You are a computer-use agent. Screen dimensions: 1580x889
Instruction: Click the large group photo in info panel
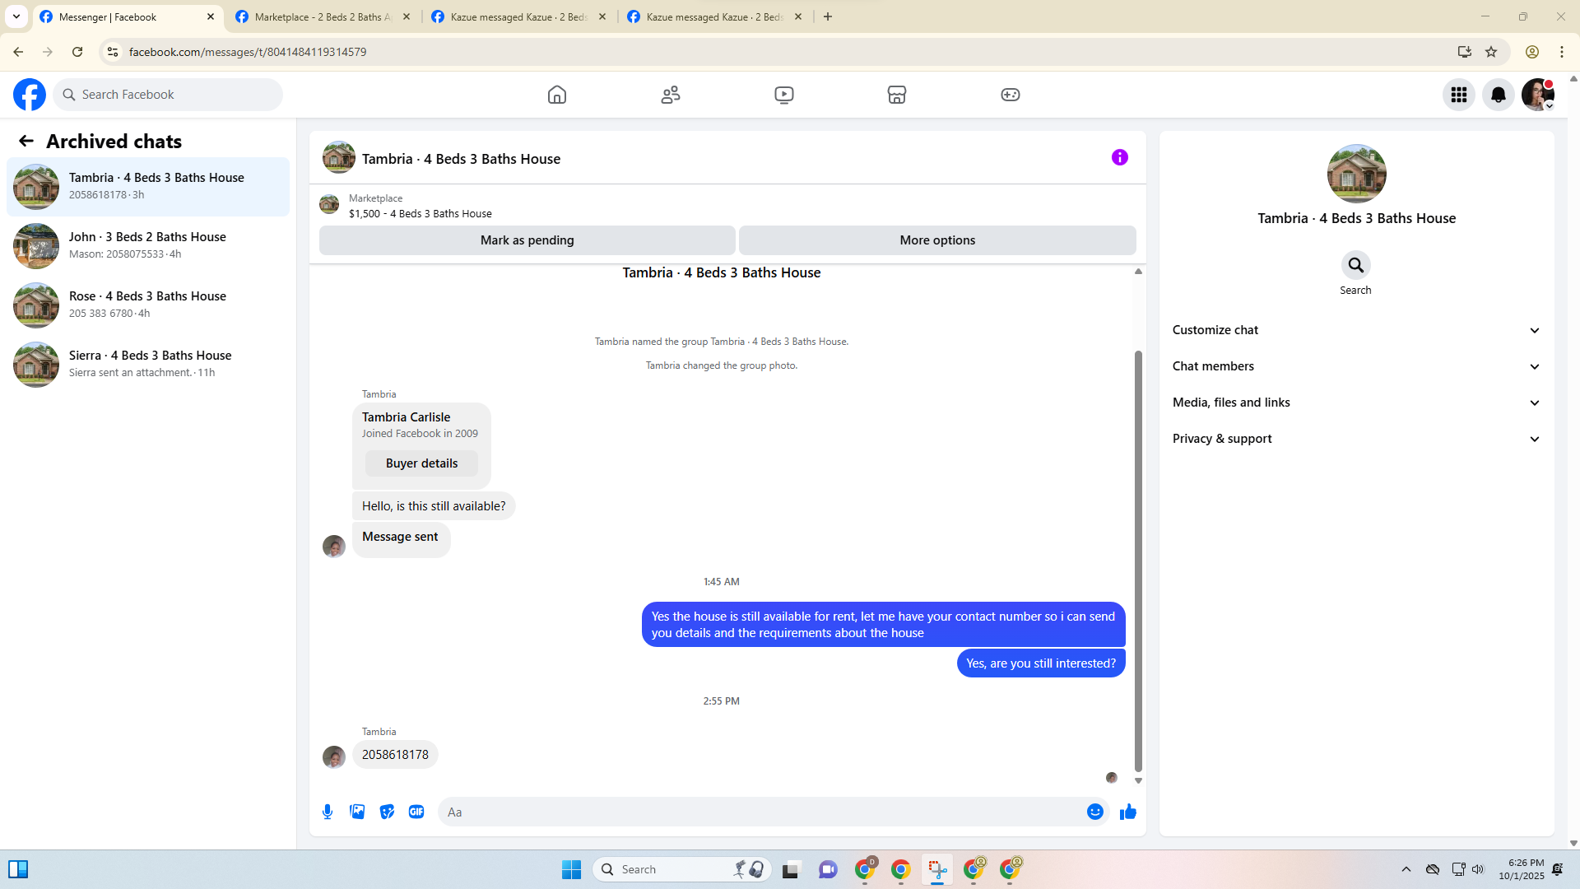click(x=1357, y=174)
